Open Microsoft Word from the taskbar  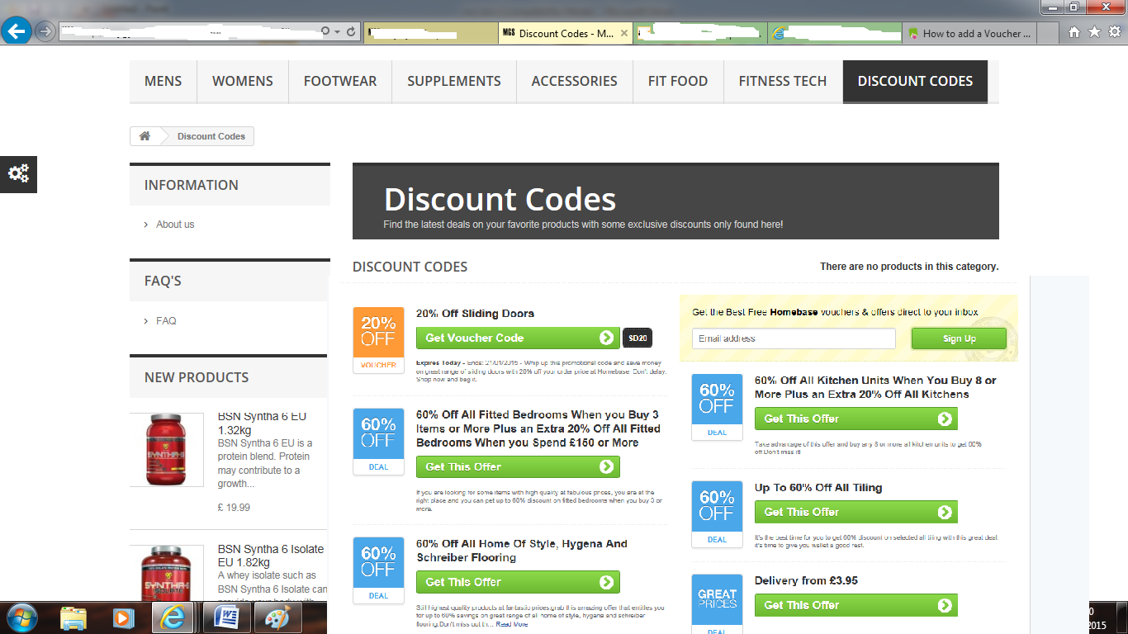tap(225, 617)
